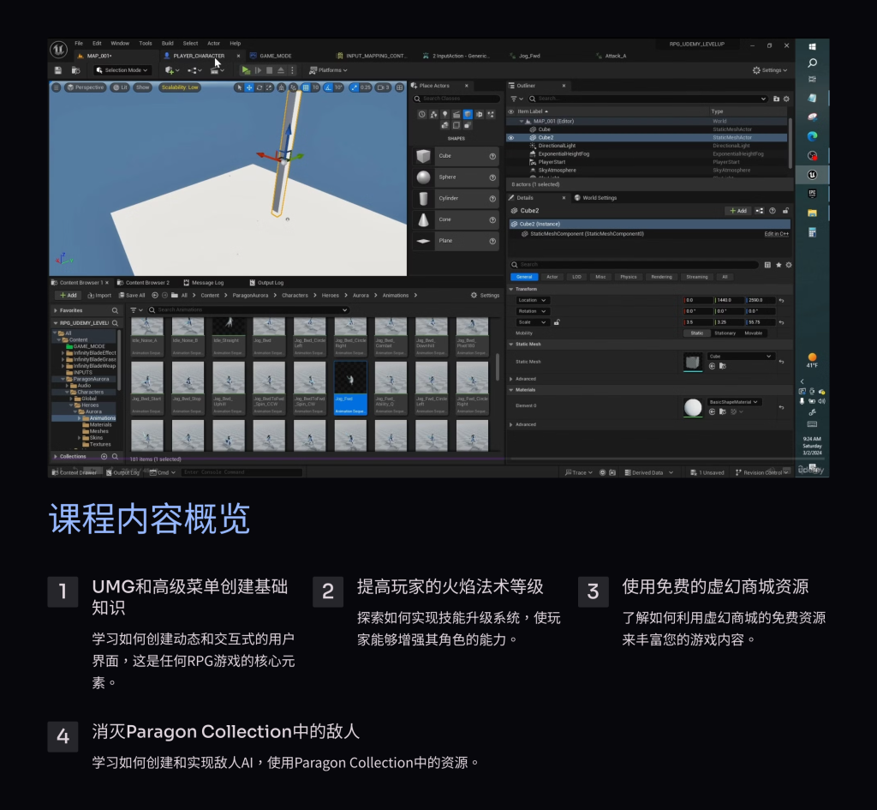Select the LOD filter in Details
This screenshot has height=810, width=877.
[x=576, y=277]
